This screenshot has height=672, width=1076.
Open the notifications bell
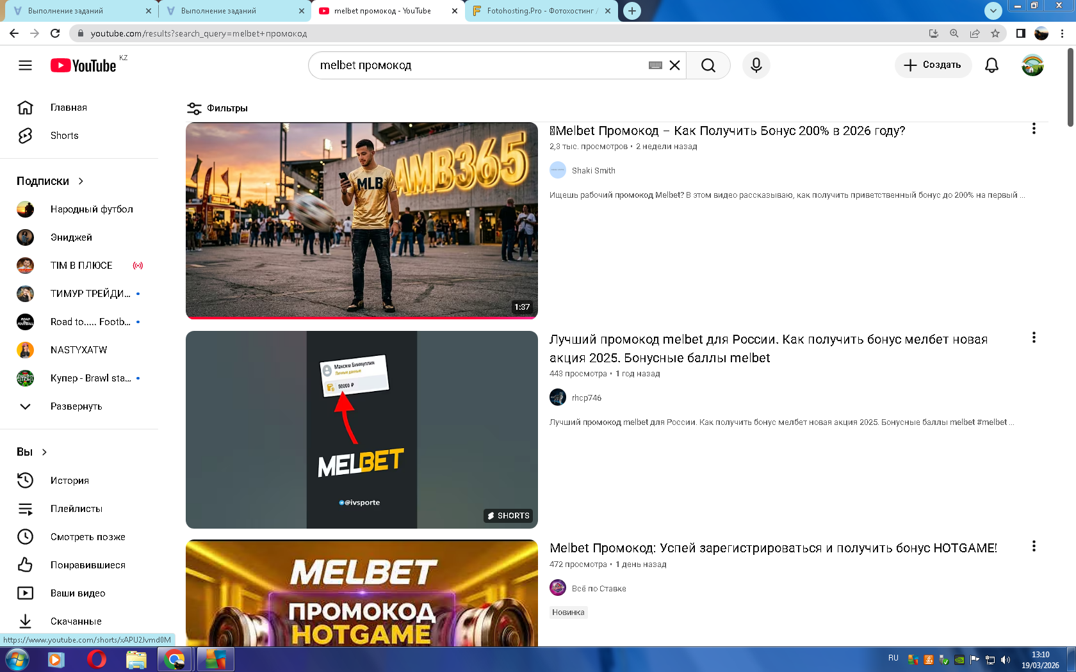click(991, 65)
